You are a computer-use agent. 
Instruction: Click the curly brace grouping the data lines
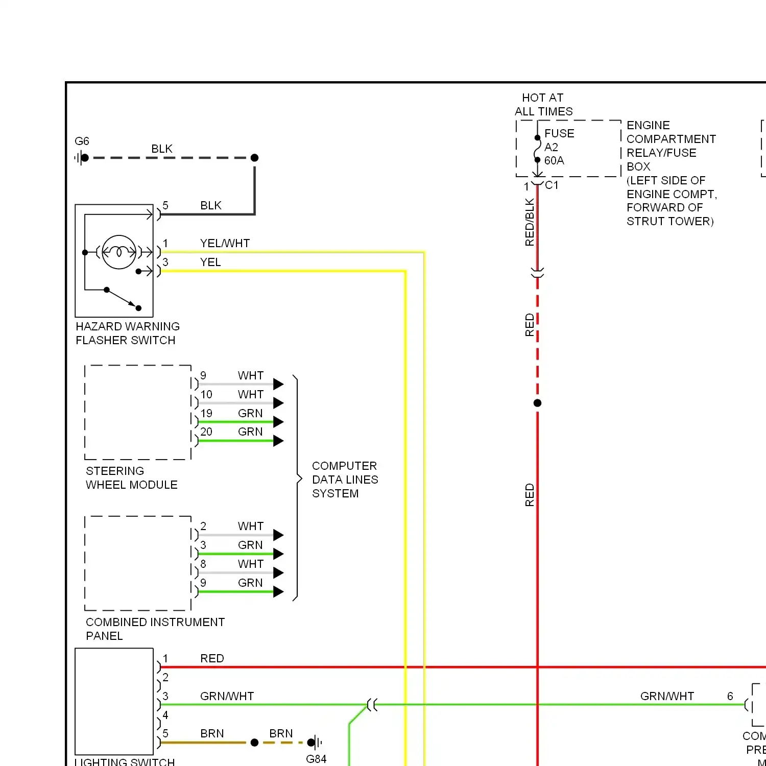tap(297, 488)
